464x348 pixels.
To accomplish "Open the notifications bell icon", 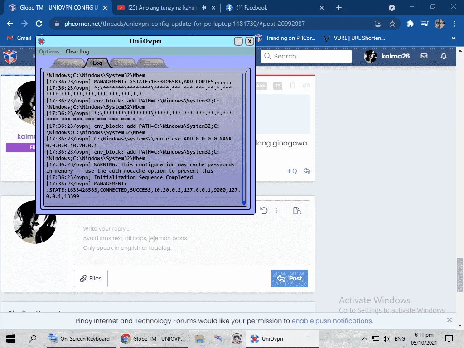I will point(444,56).
